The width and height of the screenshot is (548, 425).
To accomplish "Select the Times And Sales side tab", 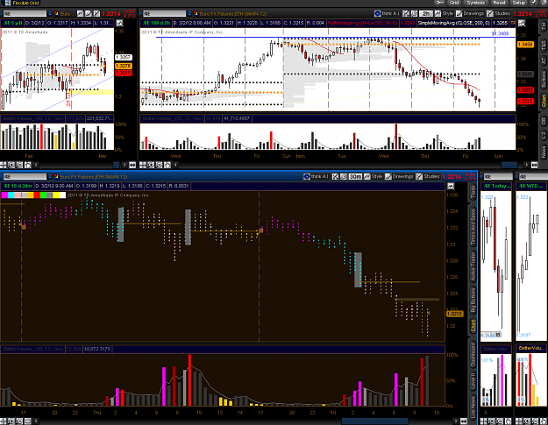I will [x=473, y=227].
